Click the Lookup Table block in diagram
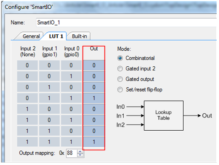The height and width of the screenshot is (165, 219). tap(164, 116)
